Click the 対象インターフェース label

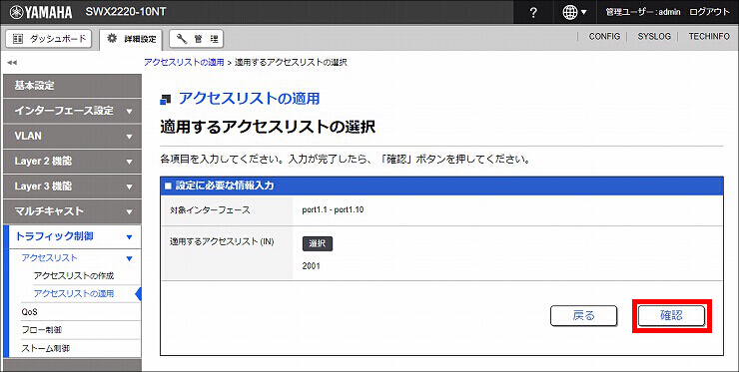click(x=210, y=210)
